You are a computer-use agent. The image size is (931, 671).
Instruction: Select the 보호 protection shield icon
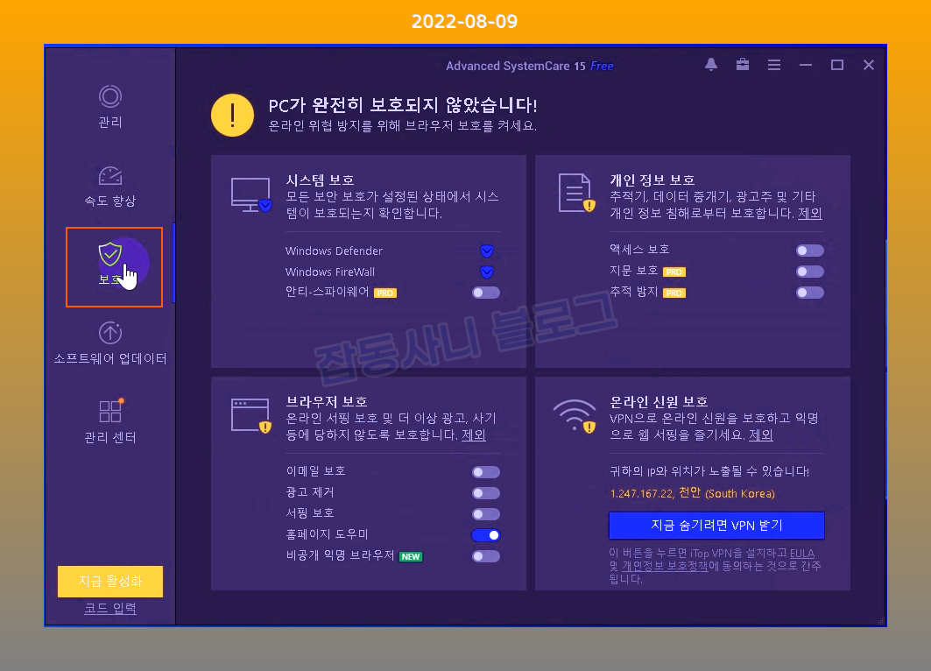point(109,254)
